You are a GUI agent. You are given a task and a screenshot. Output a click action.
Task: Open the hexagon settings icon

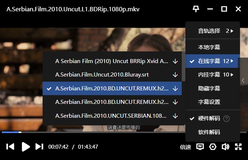pyautogui.click(x=213, y=147)
